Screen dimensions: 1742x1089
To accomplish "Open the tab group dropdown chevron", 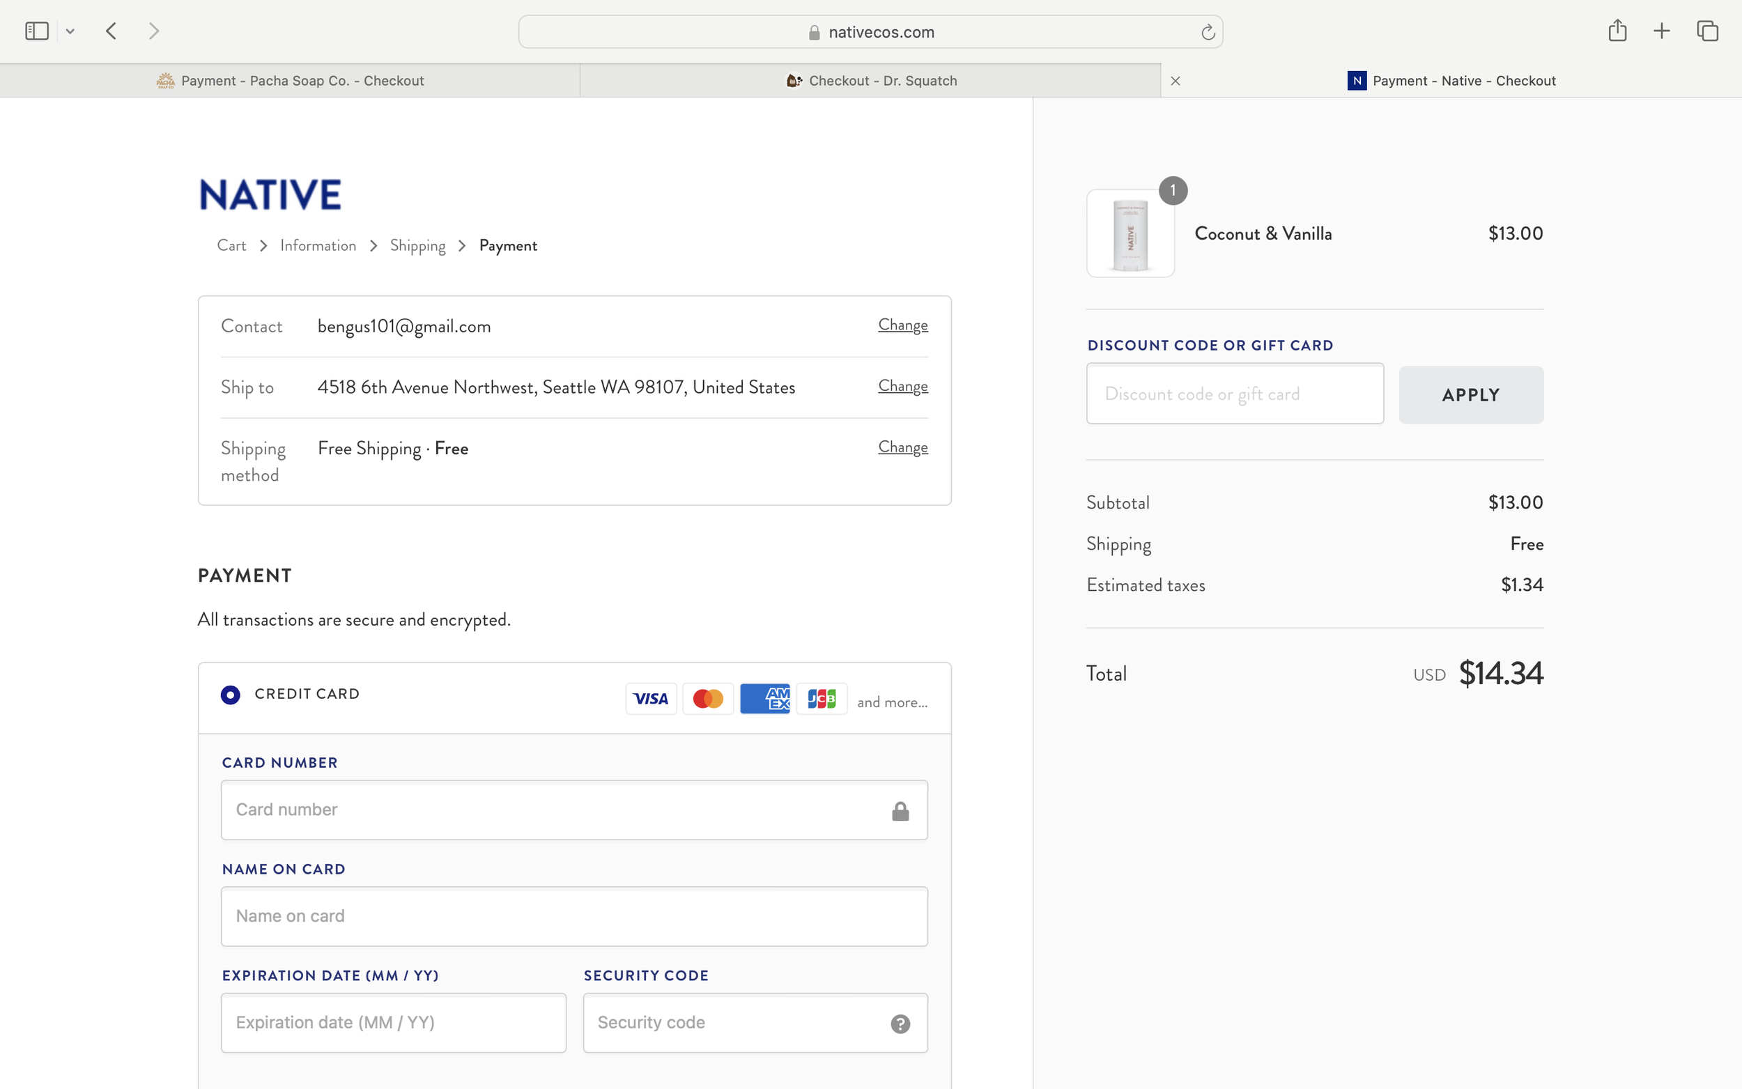I will pyautogui.click(x=70, y=30).
